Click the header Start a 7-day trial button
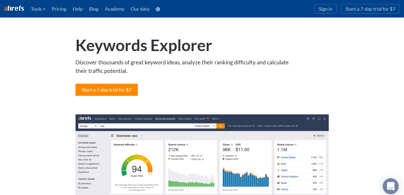 click(x=370, y=9)
